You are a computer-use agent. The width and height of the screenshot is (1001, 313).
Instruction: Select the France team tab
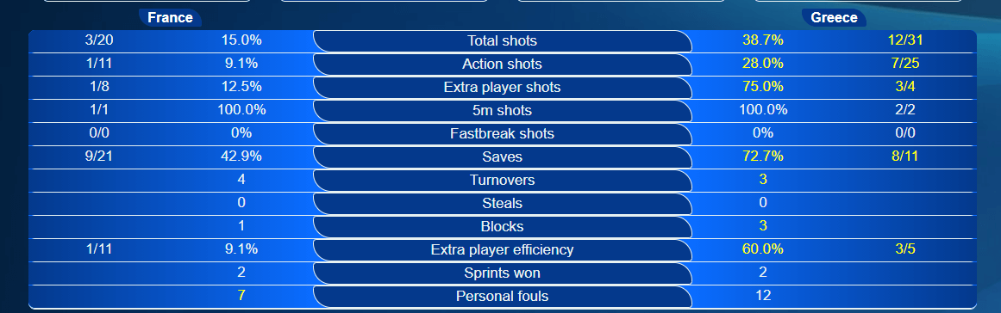click(x=170, y=18)
